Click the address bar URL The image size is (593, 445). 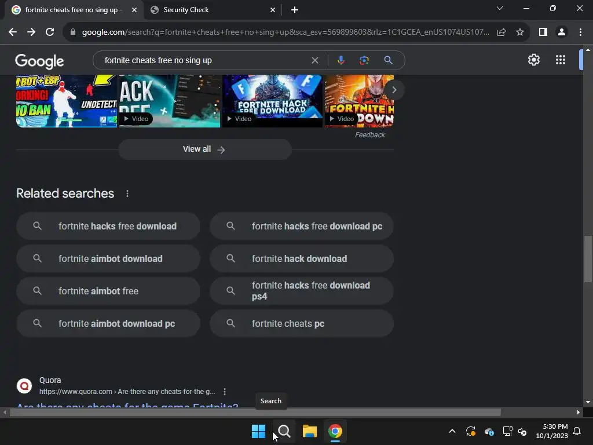point(285,32)
